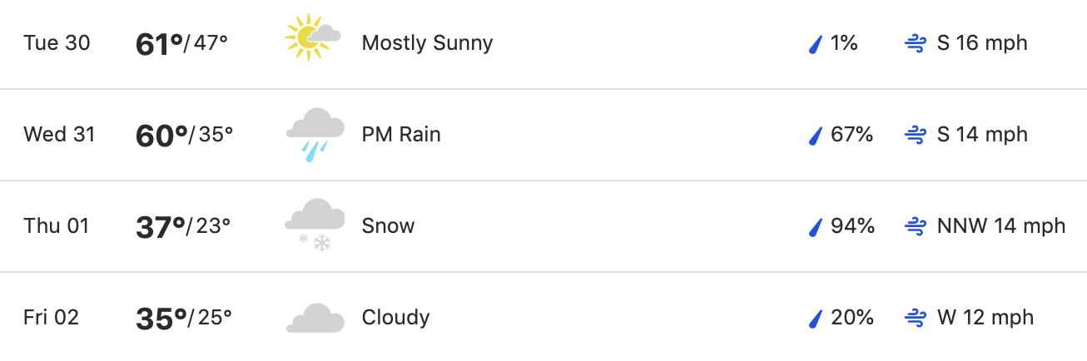Screen dimensions: 1087x361
Task: Click the raindrop icon beside 67%
Action: [x=816, y=136]
